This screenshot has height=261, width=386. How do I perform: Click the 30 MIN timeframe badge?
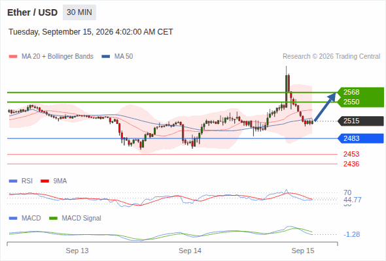(x=79, y=12)
